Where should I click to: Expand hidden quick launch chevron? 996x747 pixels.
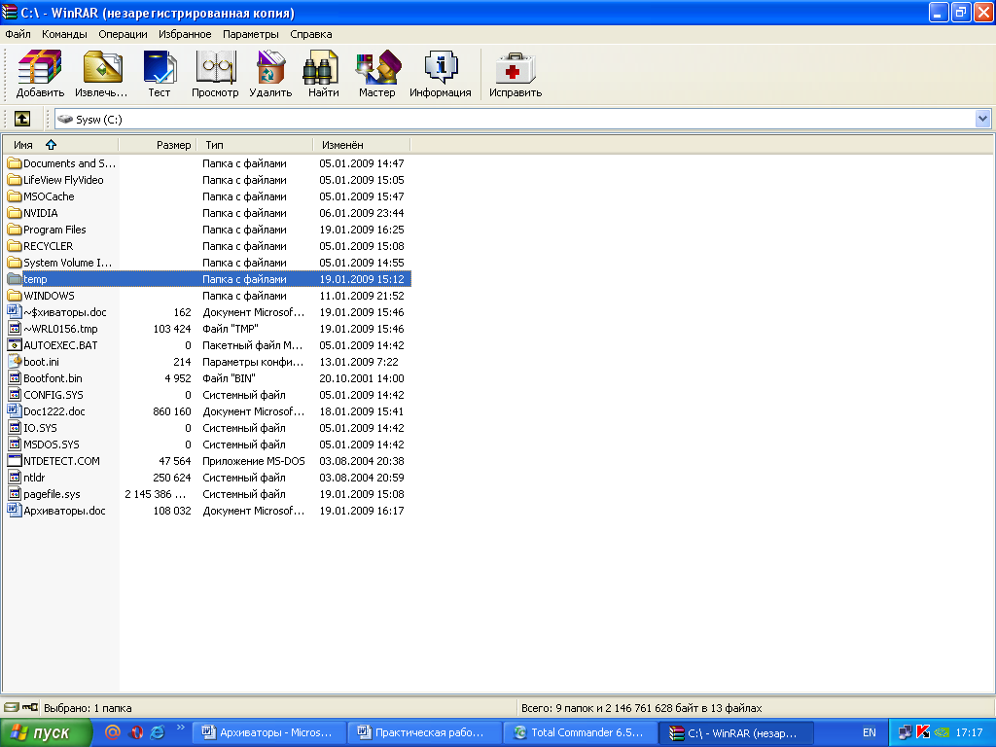(180, 728)
